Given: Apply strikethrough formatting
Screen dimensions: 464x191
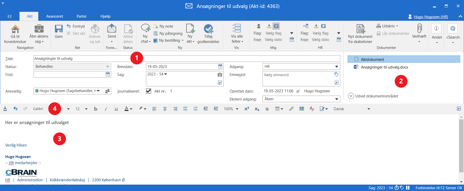Looking at the screenshot, I should pos(267,109).
